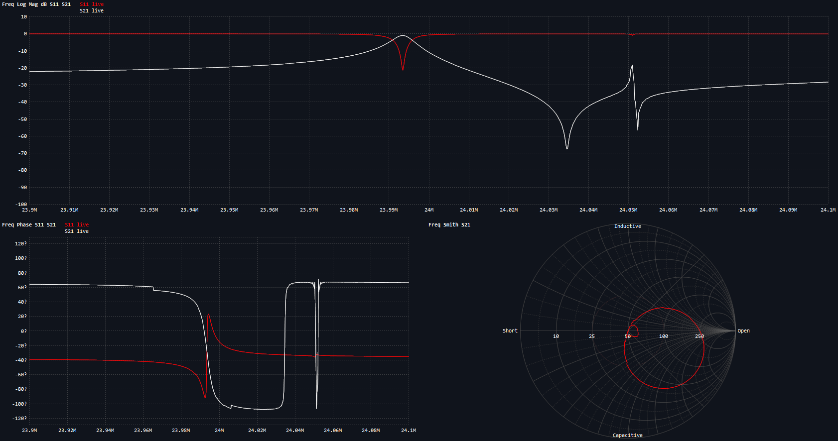Click the "-20" dB label on Log Mag axis
The height and width of the screenshot is (441, 838).
pos(22,68)
